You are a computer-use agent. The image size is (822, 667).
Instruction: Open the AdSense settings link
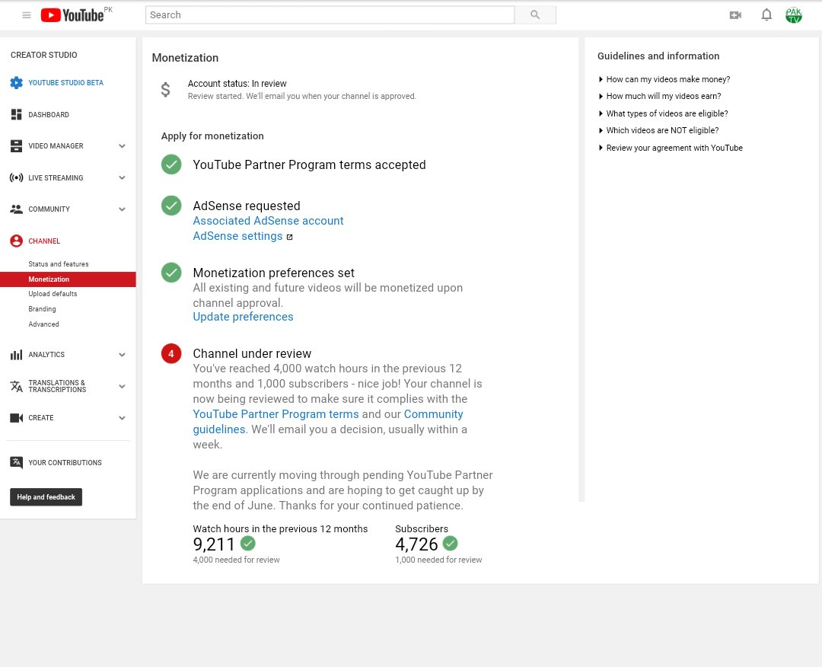tap(237, 236)
